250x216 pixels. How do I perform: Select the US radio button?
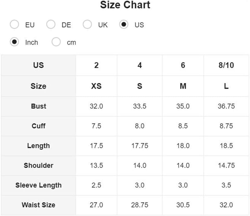(x=124, y=25)
